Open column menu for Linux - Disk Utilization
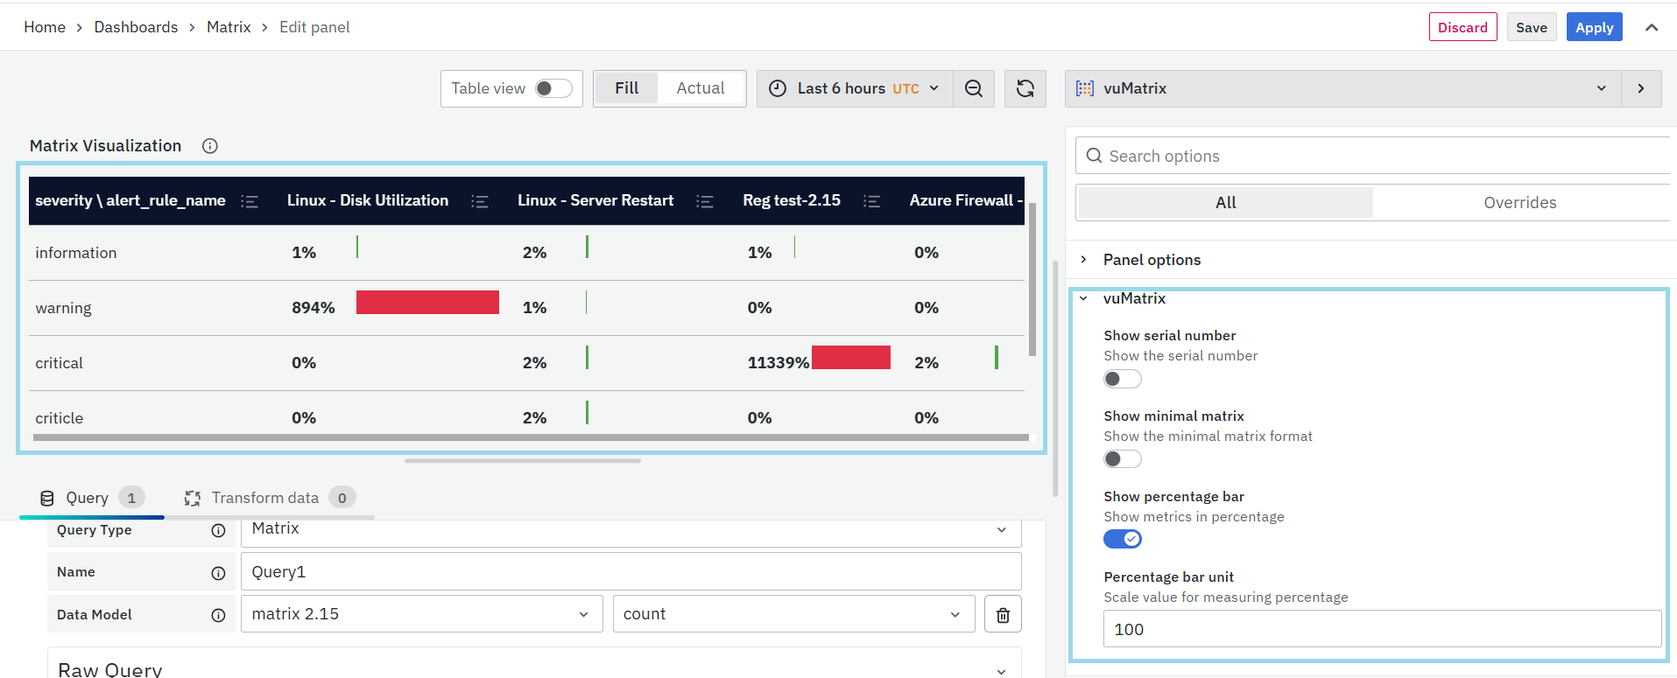 (x=479, y=201)
